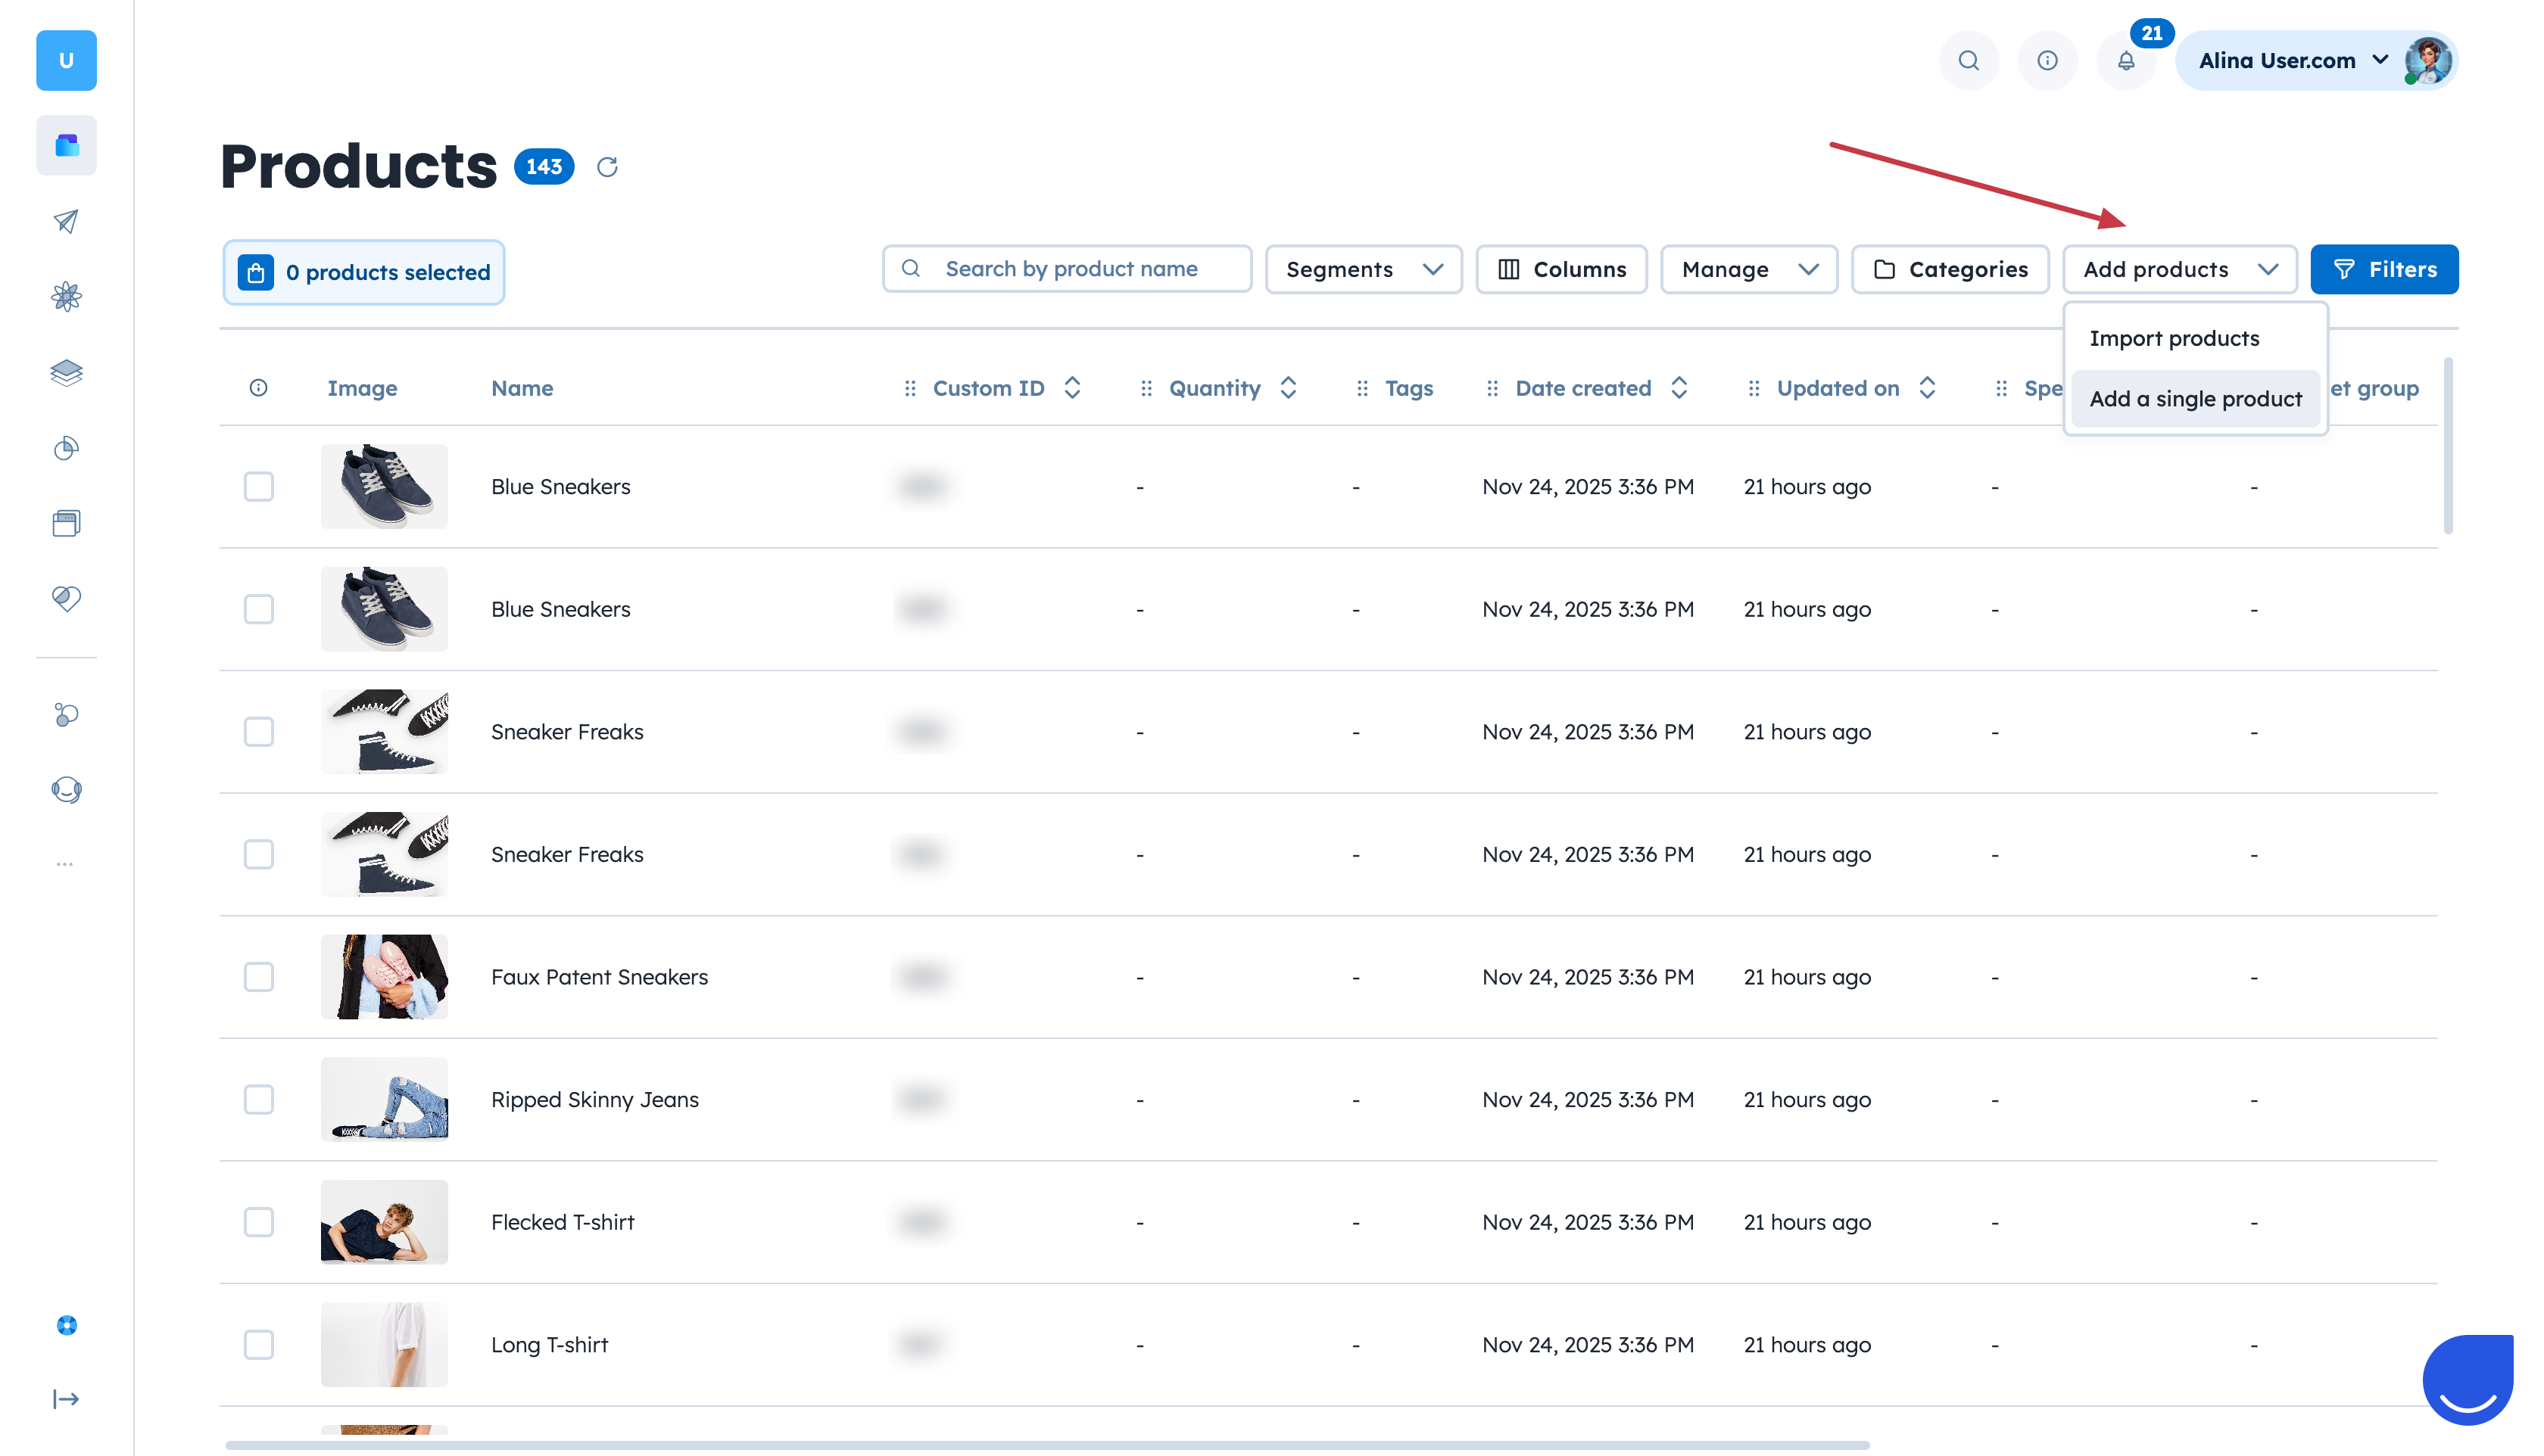The width and height of the screenshot is (2544, 1456).
Task: Click the search magnifier icon in header
Action: coord(1968,61)
